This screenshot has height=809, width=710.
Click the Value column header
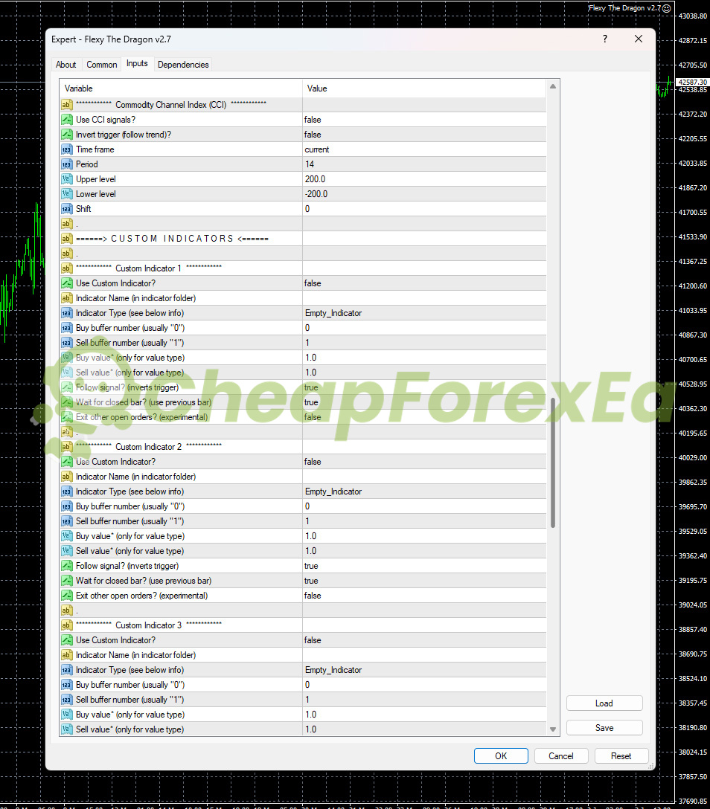pos(424,88)
